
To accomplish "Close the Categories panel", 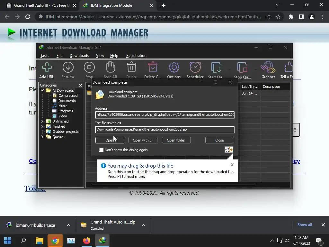I will coord(81,85).
